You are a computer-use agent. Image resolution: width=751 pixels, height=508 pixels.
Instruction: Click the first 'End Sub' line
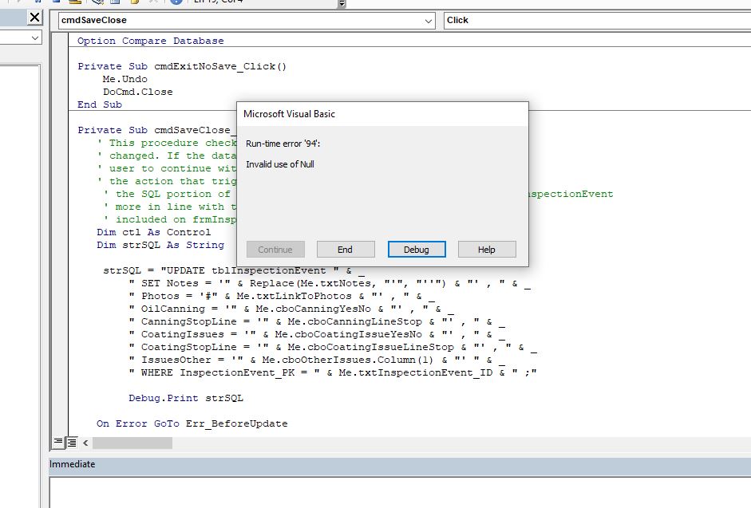(x=100, y=104)
